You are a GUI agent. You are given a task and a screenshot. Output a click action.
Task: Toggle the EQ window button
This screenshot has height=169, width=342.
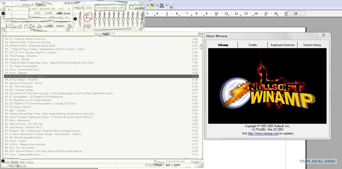(61, 18)
